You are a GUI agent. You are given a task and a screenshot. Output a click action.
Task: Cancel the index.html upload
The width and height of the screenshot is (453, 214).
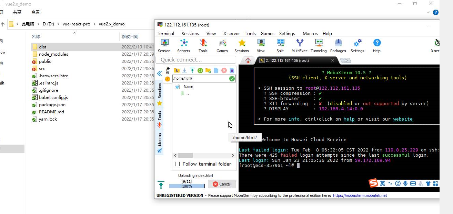click(222, 184)
